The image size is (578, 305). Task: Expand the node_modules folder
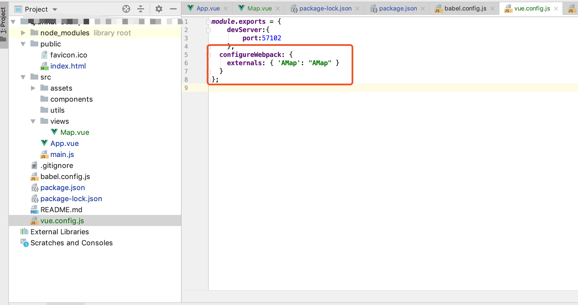[x=23, y=33]
